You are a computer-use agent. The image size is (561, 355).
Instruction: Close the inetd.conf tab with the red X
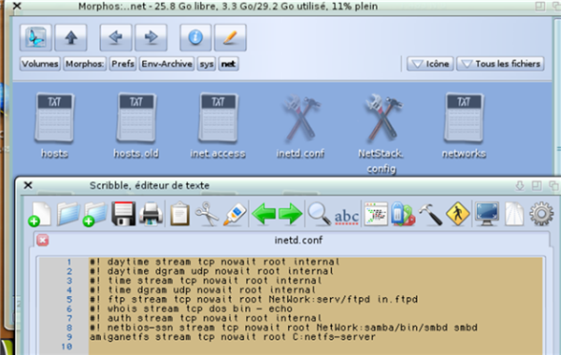[43, 240]
